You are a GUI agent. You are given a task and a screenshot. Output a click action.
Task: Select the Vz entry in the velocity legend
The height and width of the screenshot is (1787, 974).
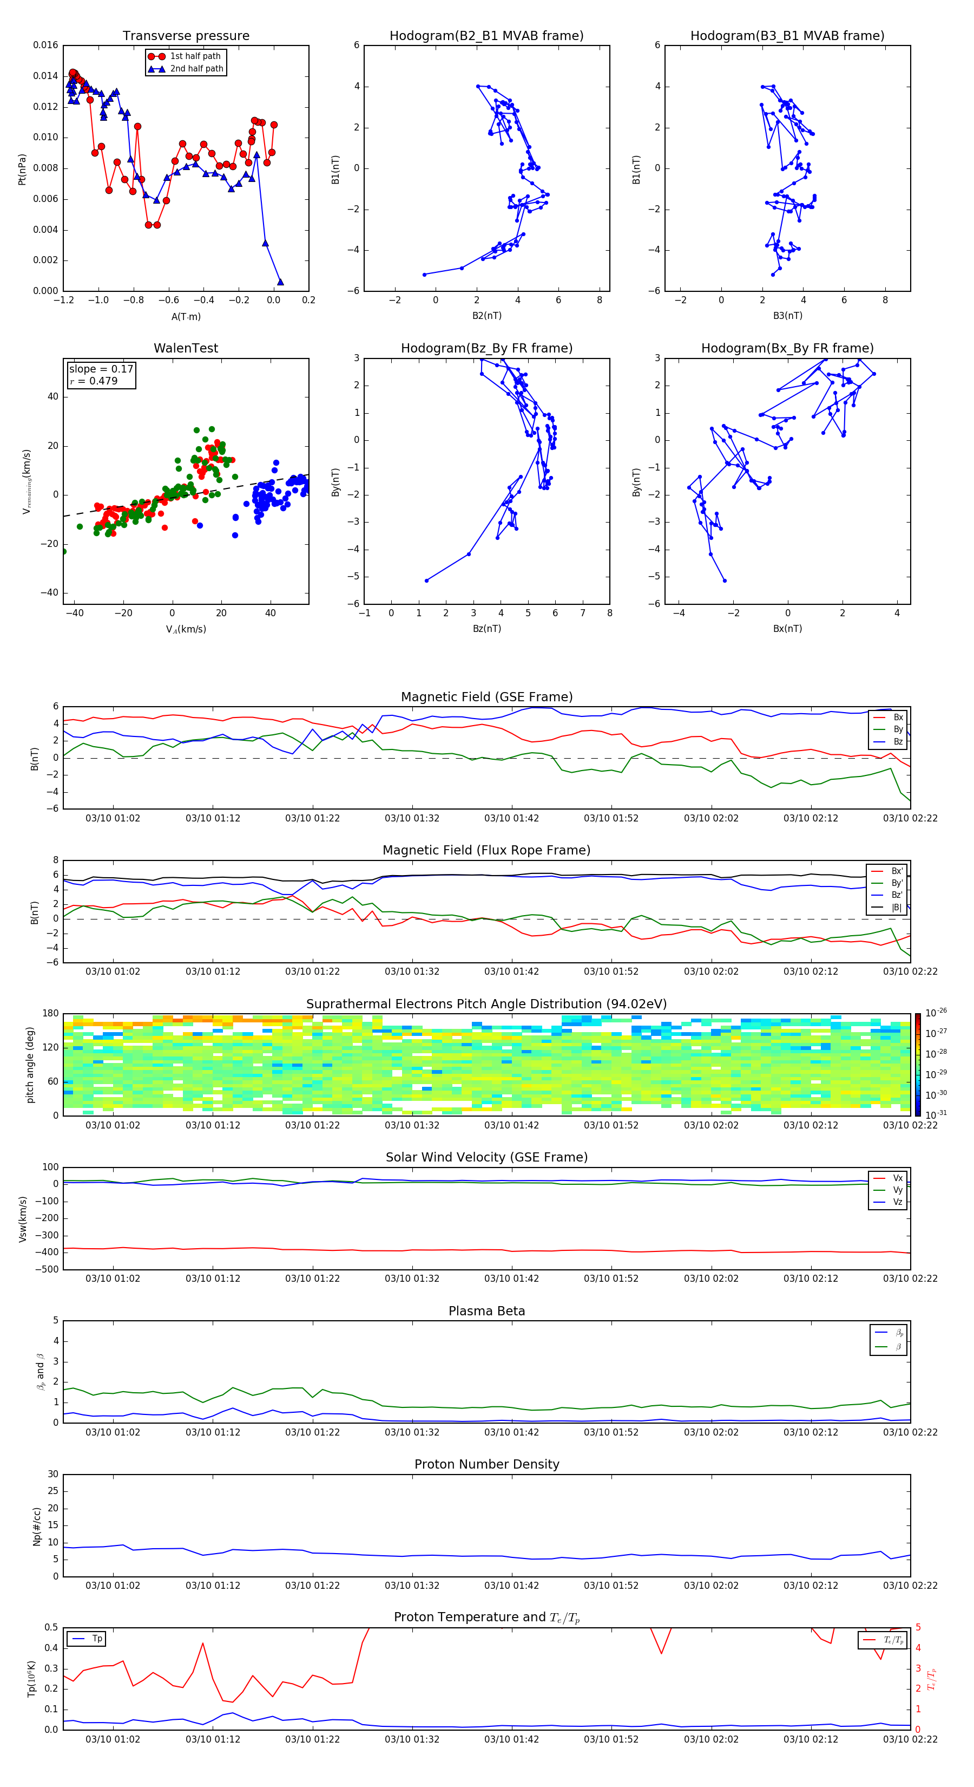(x=888, y=1202)
